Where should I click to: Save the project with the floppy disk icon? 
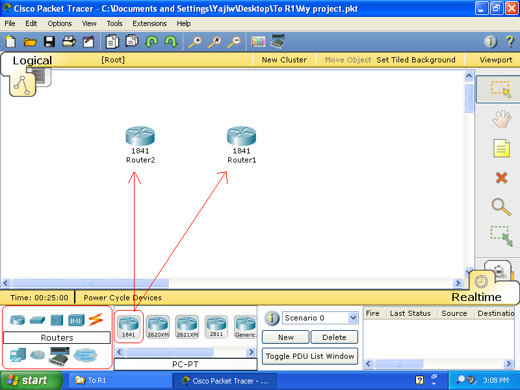point(49,42)
